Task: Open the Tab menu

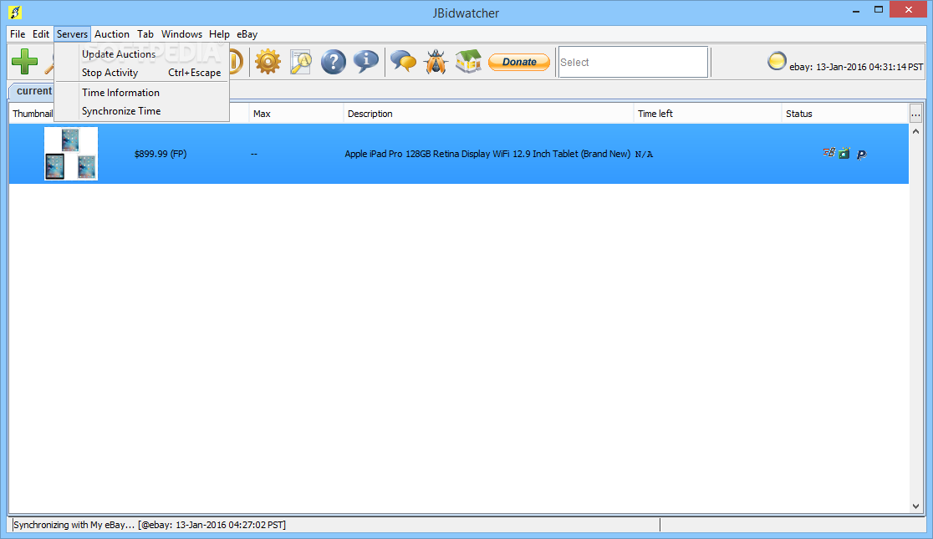Action: pos(145,34)
